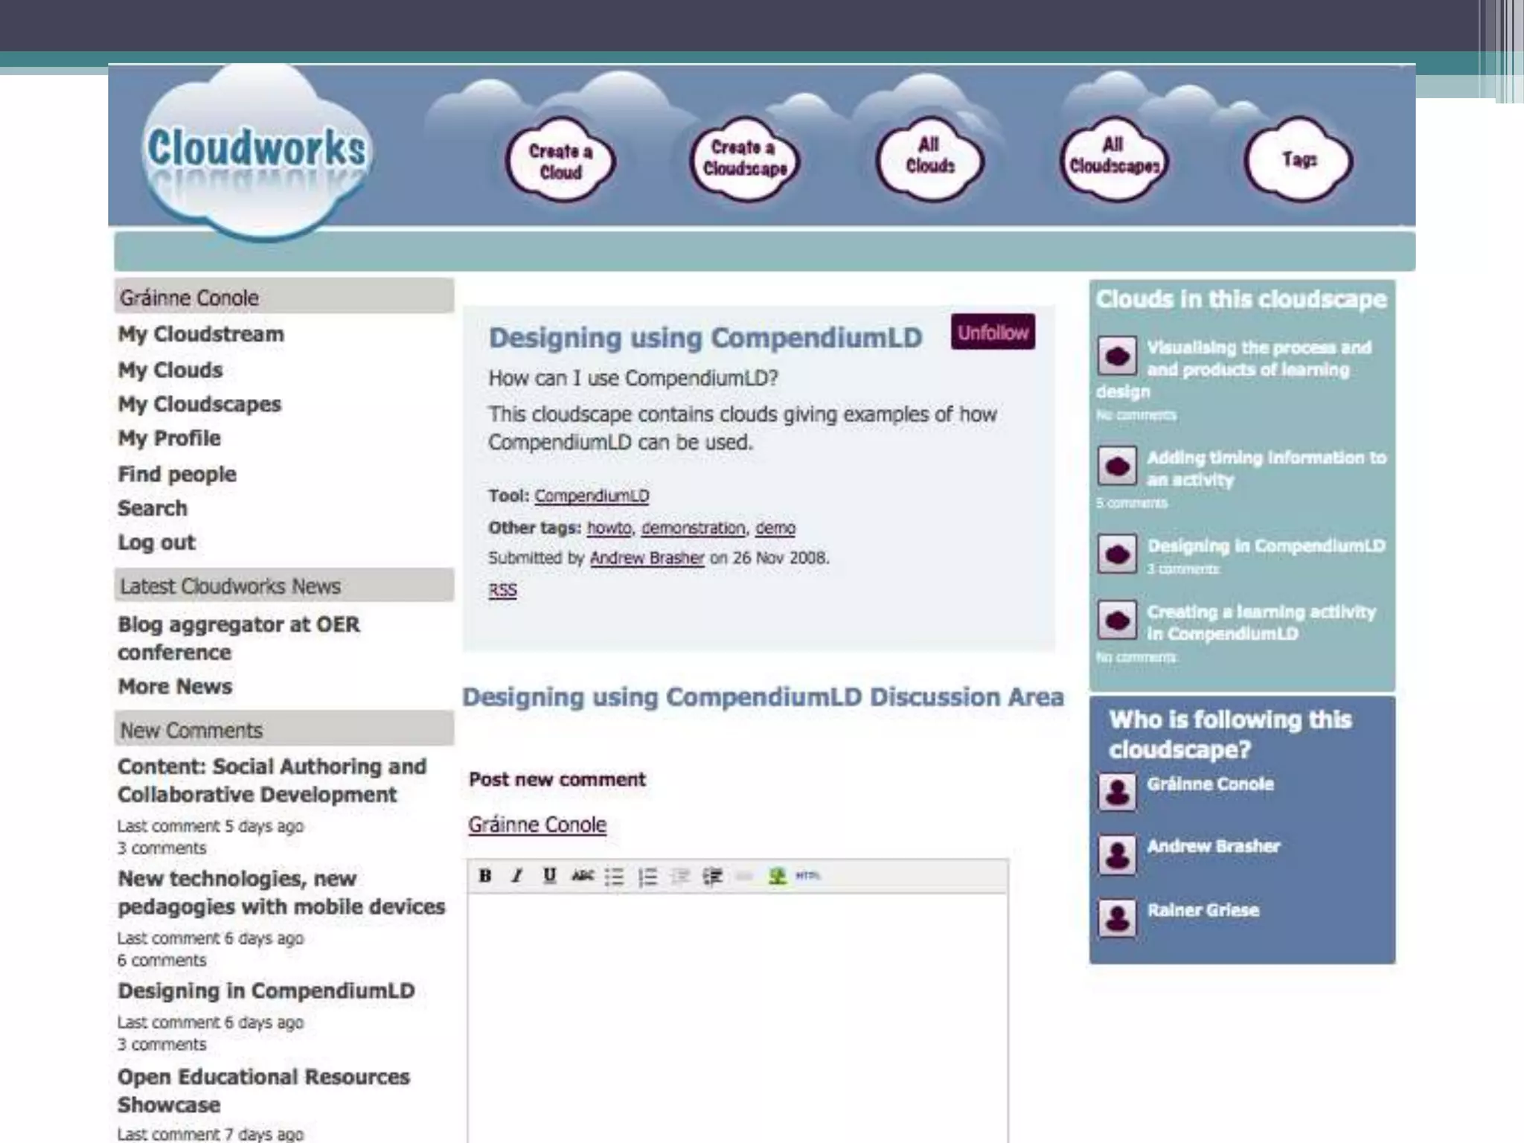Open the RSS feed link
The image size is (1524, 1143).
coord(502,590)
